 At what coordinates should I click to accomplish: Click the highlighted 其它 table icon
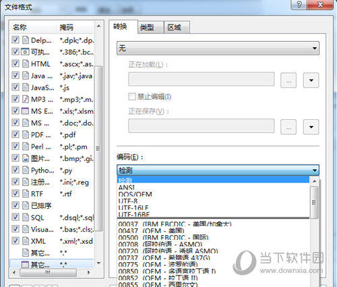(25, 265)
